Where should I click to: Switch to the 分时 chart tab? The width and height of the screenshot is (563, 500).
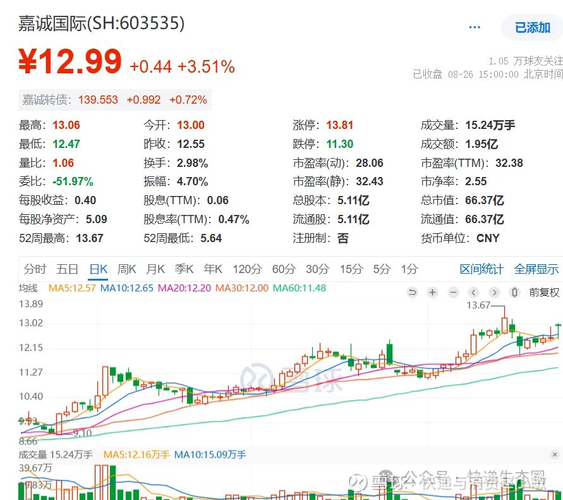35,269
